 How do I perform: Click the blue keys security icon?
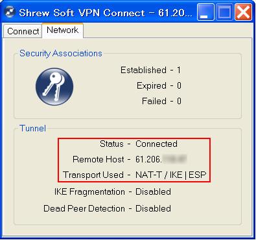tap(54, 87)
